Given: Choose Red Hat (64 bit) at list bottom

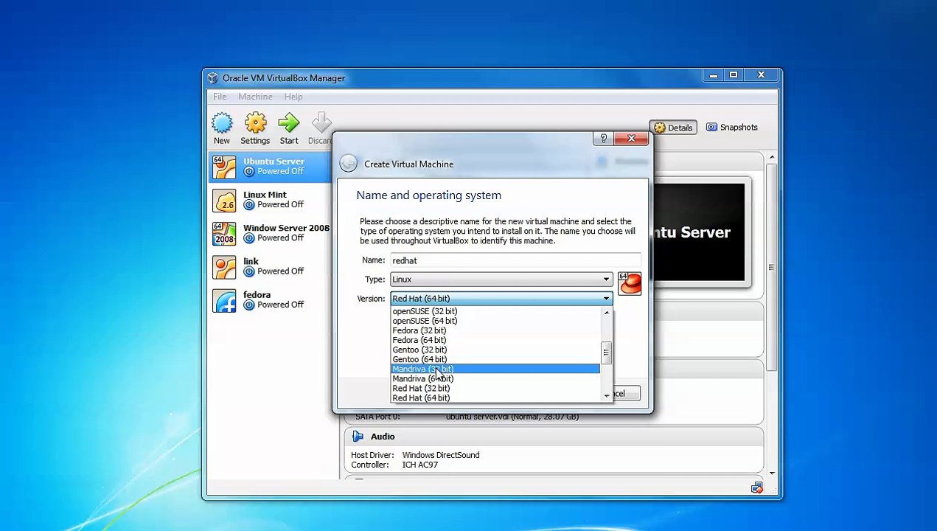Looking at the screenshot, I should point(495,398).
